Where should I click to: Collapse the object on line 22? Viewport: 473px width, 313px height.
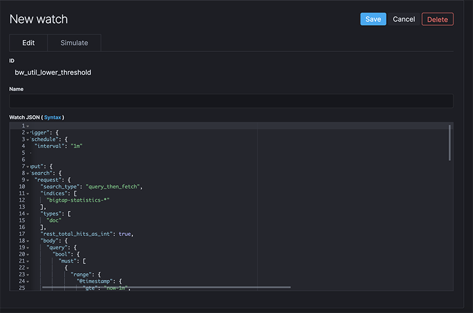coord(28,268)
